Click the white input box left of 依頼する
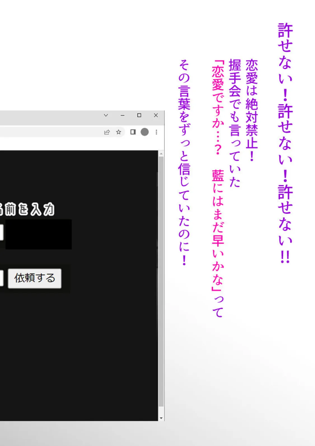This screenshot has width=315, height=446. (1, 278)
